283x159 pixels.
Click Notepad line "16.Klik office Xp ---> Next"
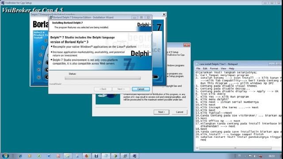[218, 121]
